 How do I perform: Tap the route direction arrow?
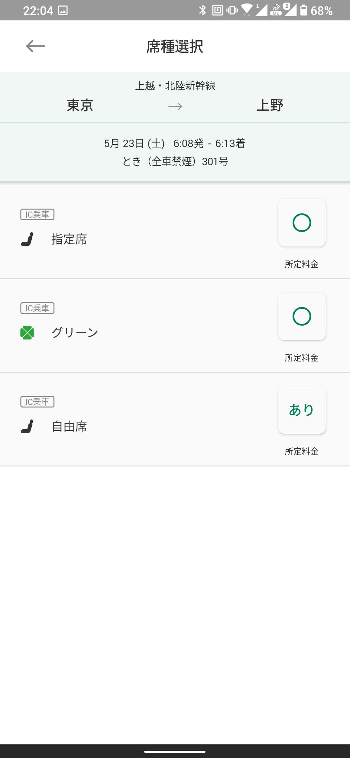(175, 106)
